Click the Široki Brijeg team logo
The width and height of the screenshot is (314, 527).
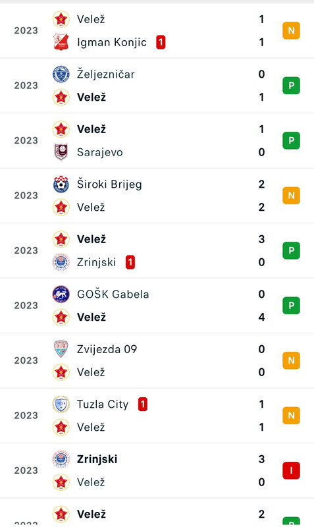pos(61,184)
